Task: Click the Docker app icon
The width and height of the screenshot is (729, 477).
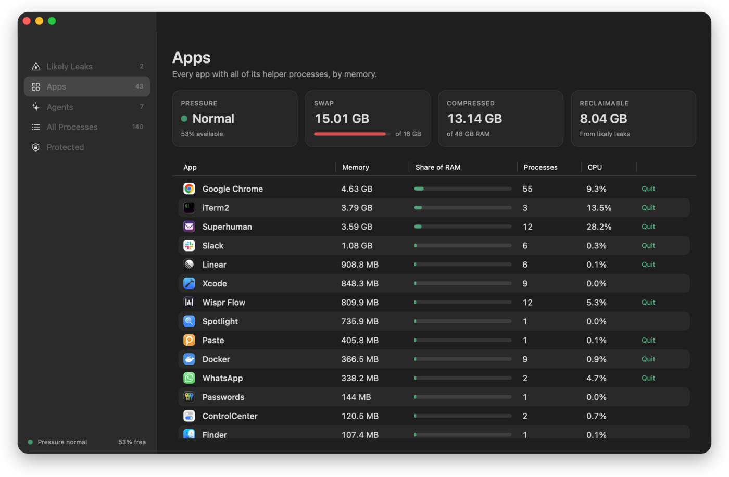Action: 189,359
